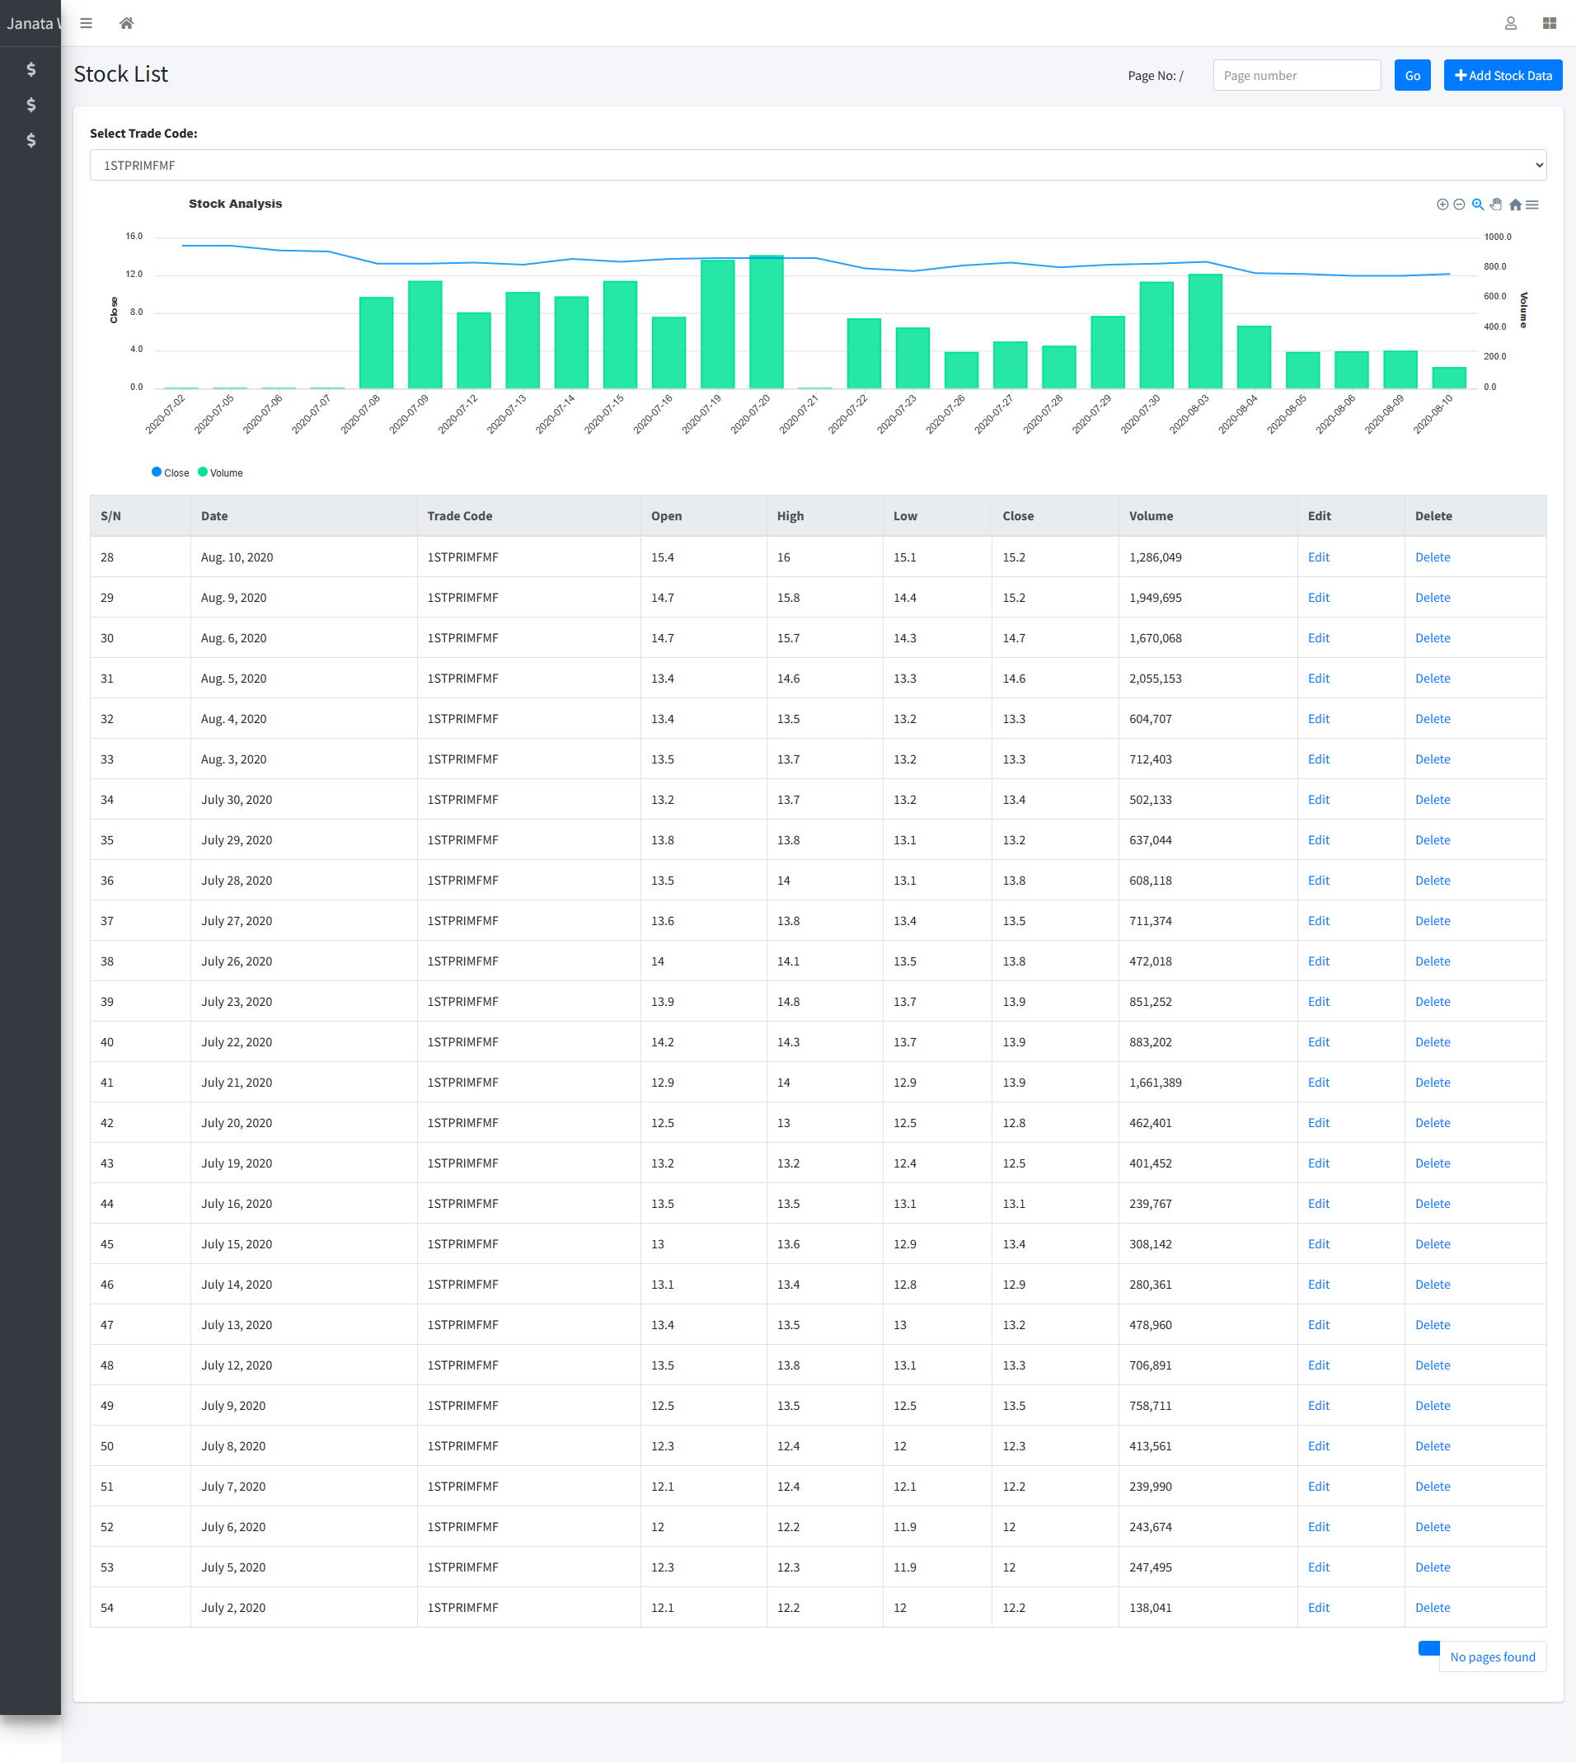Viewport: 1576px width, 1762px height.
Task: Select the second dollar entry in the sidebar
Action: pyautogui.click(x=30, y=104)
